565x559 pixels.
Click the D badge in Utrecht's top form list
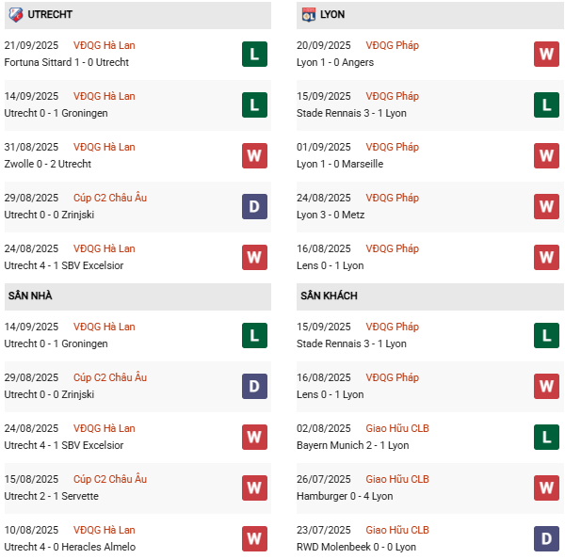pyautogui.click(x=254, y=206)
